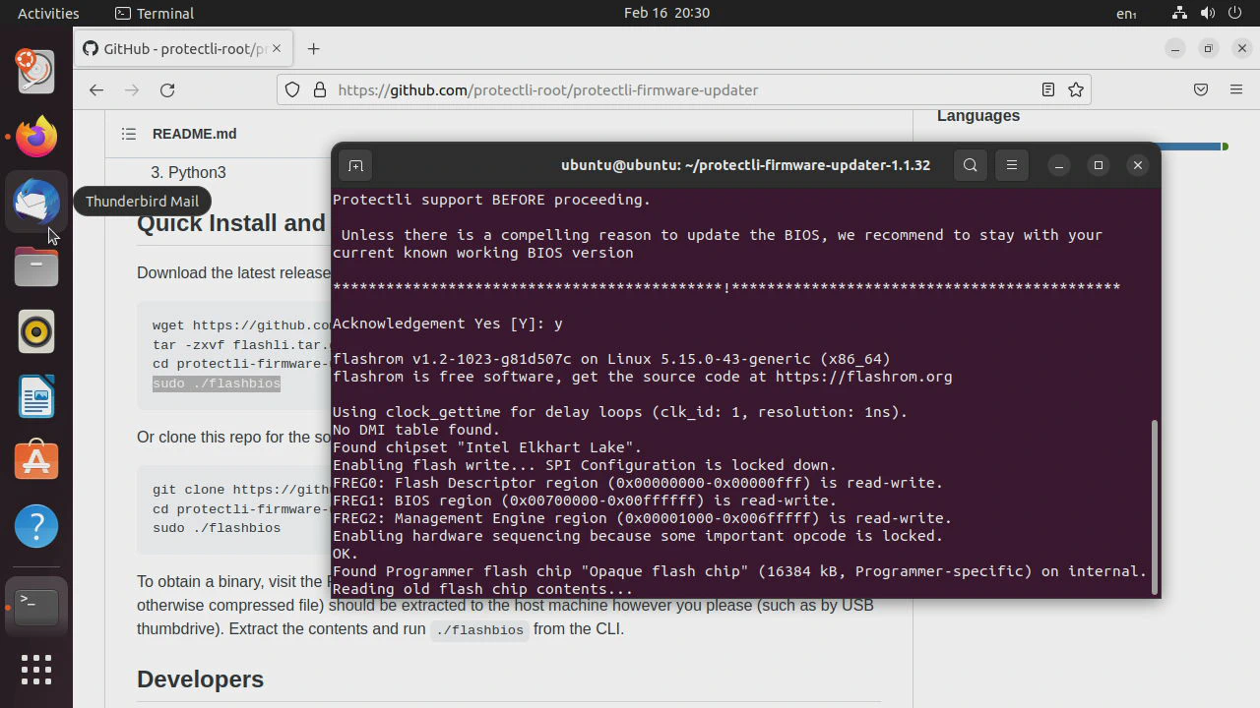Show site security shield info
Viewport: 1260px width, 708px height.
tap(292, 89)
